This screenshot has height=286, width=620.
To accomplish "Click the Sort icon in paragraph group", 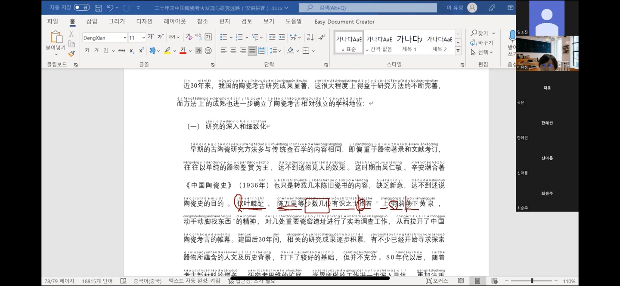I will coord(310,37).
